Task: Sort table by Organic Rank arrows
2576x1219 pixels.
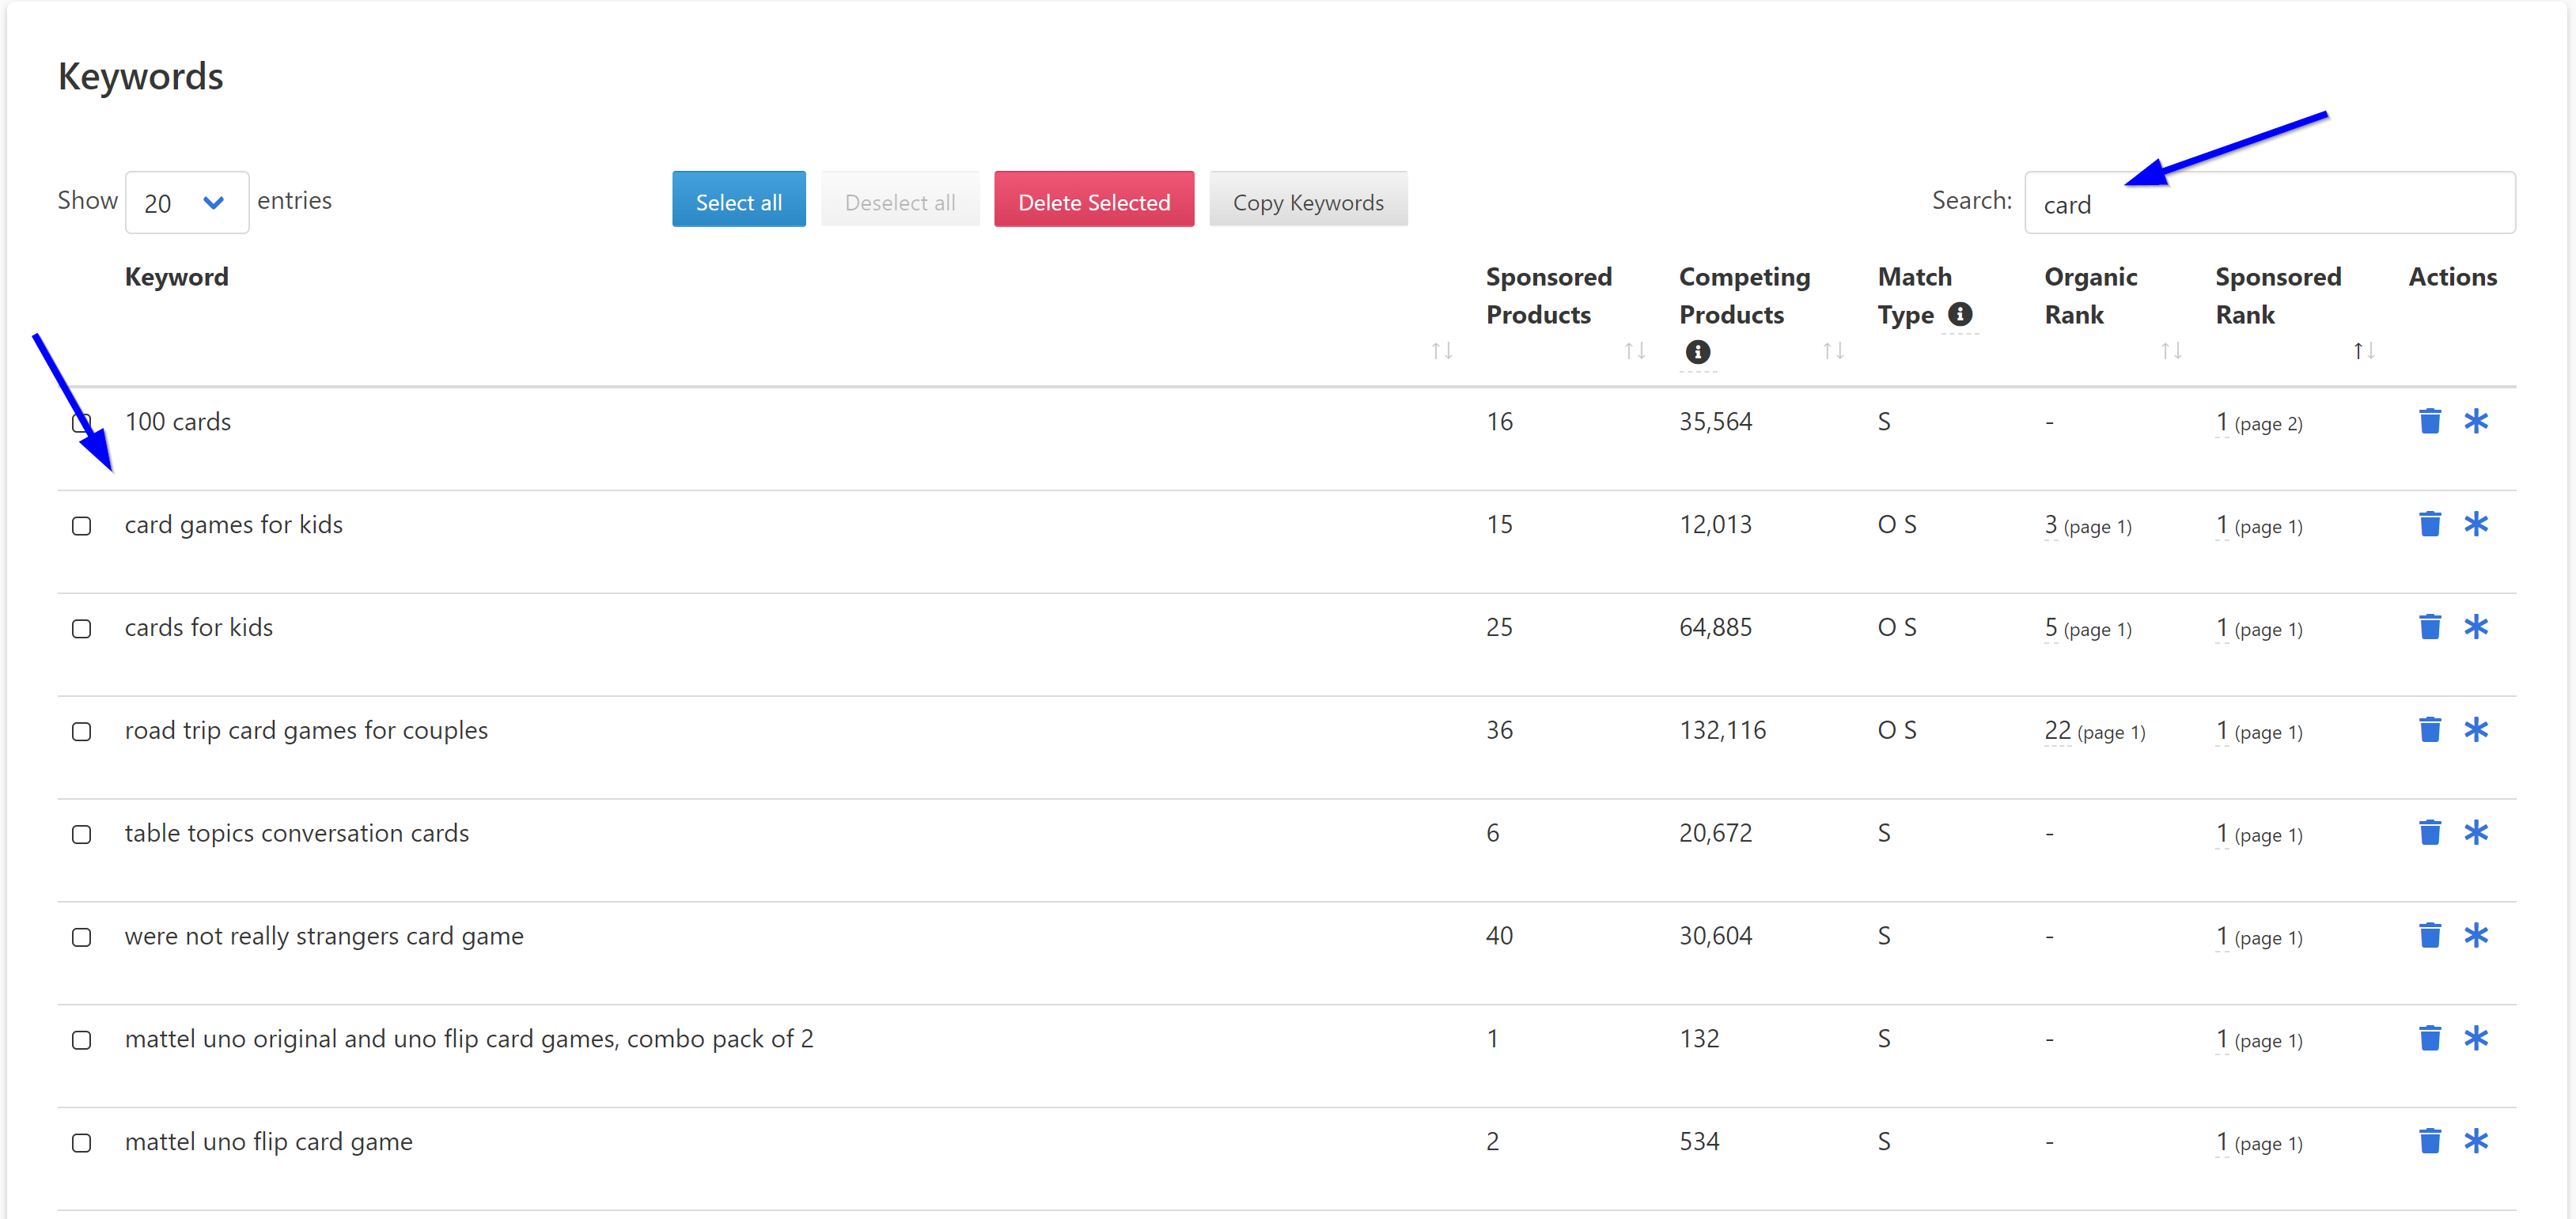Action: click(2170, 351)
